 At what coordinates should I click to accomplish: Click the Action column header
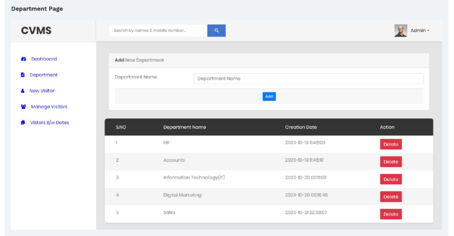(x=387, y=127)
